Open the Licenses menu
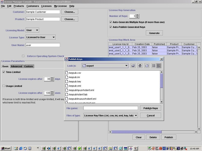 click(x=46, y=6)
